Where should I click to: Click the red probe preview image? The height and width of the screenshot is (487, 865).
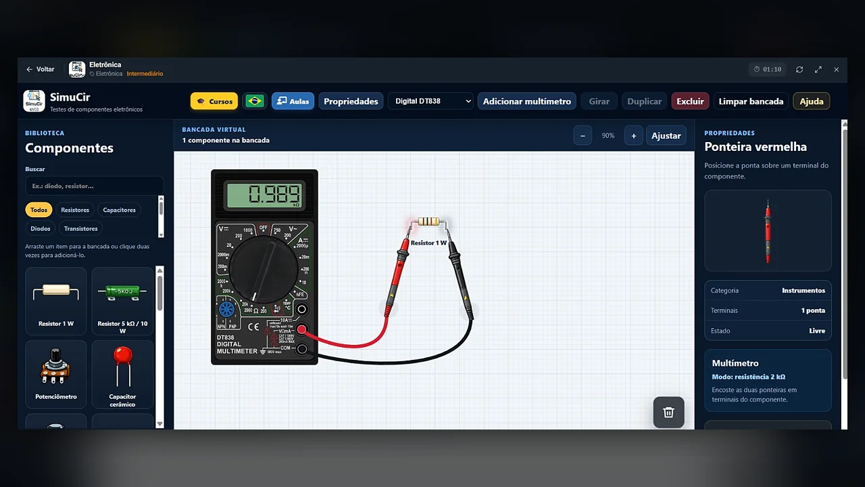(768, 231)
